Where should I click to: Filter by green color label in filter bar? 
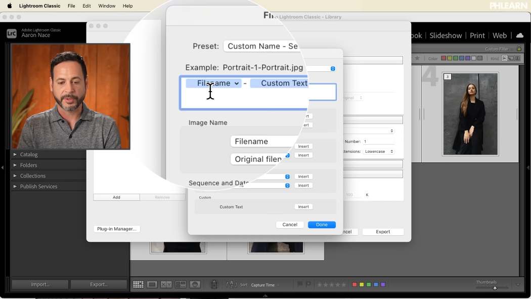456,58
